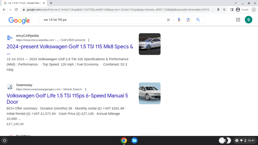Click the Swansway site favicon
The height and width of the screenshot is (145, 258).
[x=10, y=87]
